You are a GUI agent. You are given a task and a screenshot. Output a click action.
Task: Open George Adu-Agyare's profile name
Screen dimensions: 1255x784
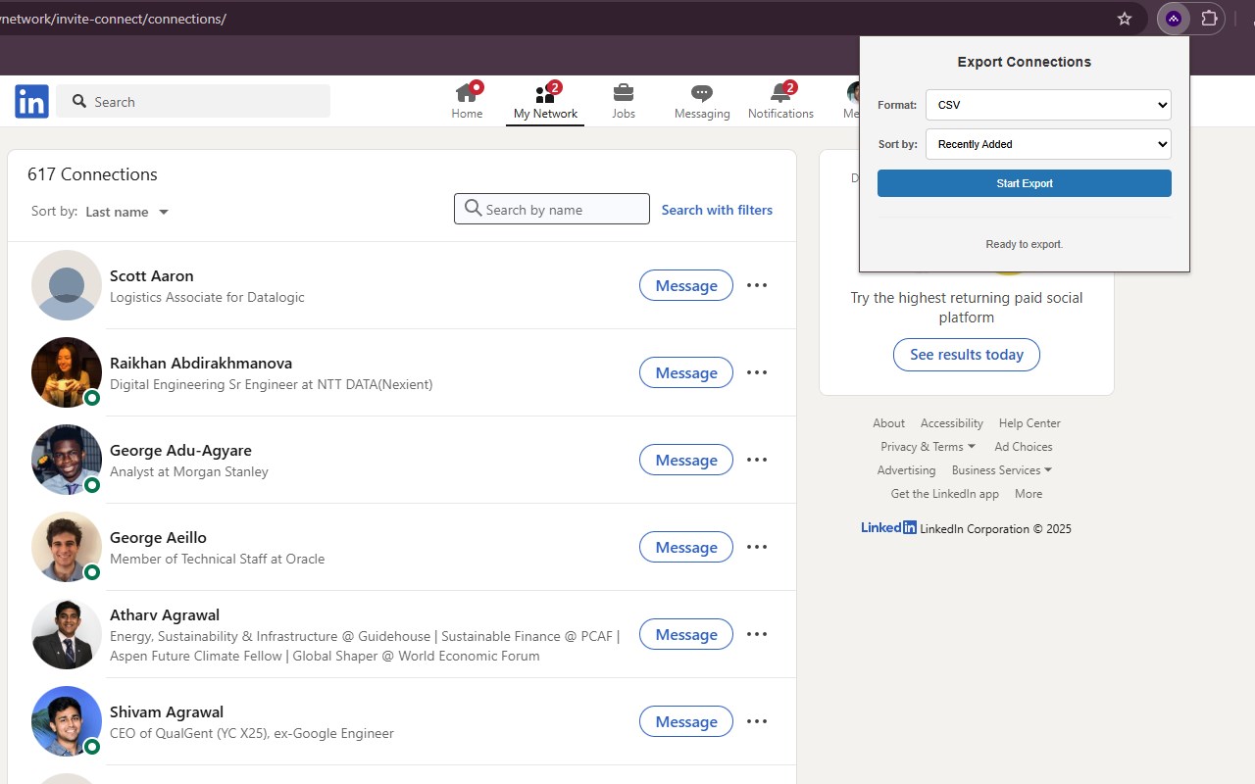pos(180,450)
